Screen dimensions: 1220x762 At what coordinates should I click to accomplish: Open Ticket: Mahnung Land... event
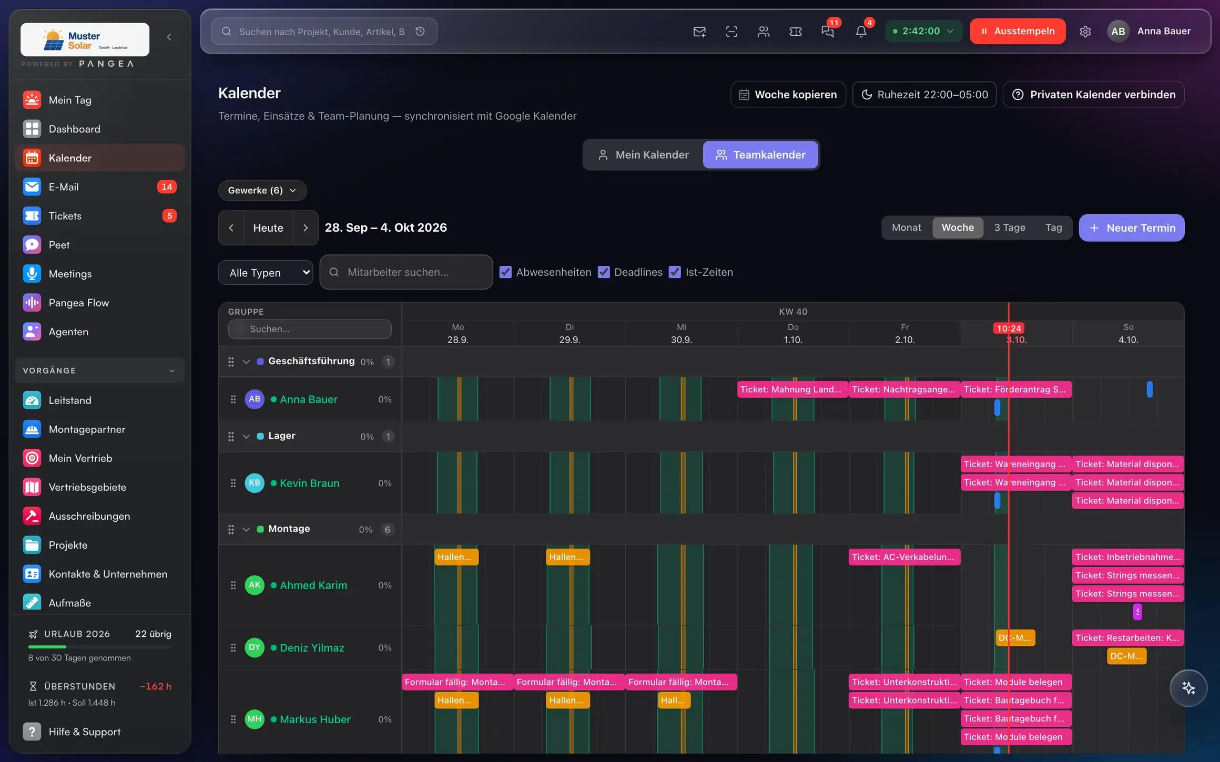point(792,389)
